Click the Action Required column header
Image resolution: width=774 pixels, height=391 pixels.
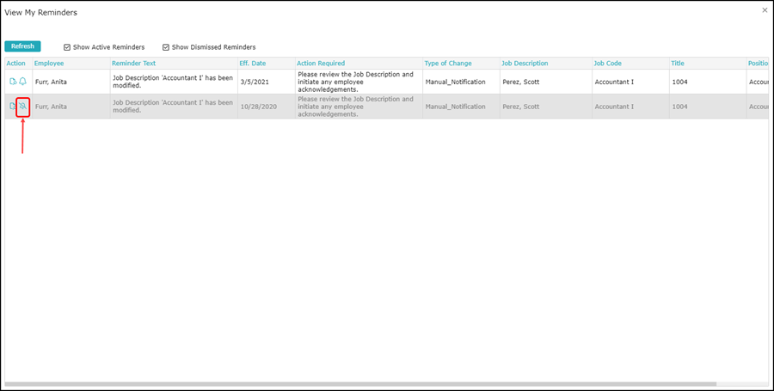321,64
